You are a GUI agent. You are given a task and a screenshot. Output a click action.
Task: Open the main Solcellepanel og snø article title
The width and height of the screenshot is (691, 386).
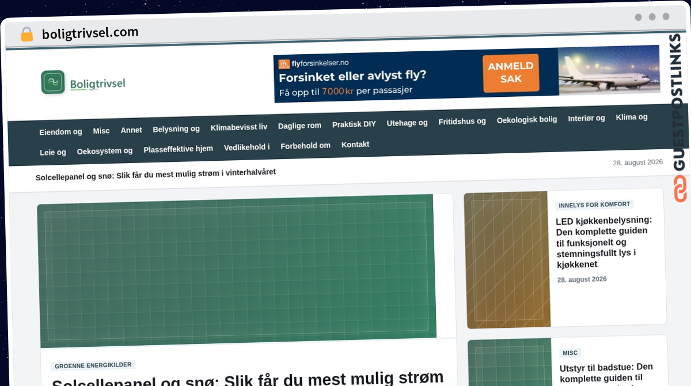(248, 380)
